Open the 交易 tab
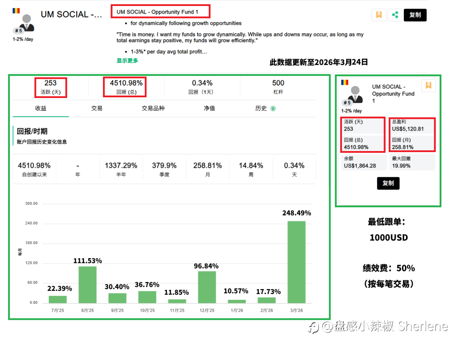 pyautogui.click(x=97, y=108)
